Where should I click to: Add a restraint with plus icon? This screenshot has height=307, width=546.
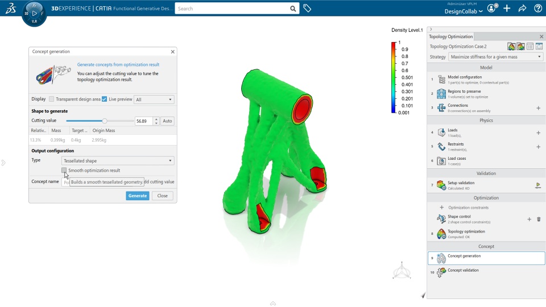point(539,147)
